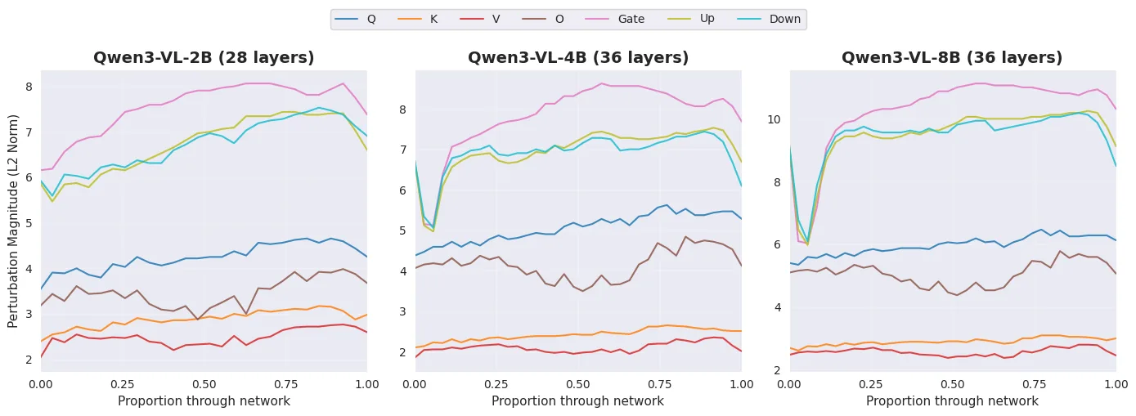Viewport: 1136px width, 416px height.
Task: Click the '1.00' x-axis tick of 8B chart
Action: pos(1116,383)
